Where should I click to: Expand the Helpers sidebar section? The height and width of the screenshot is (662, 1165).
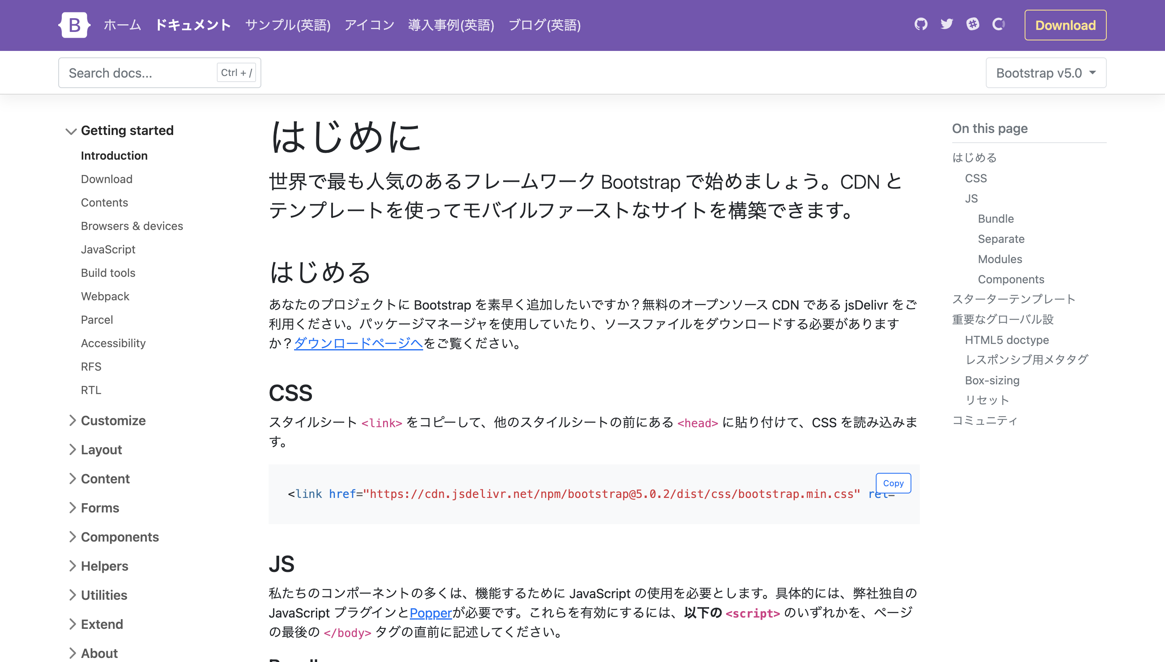pos(98,566)
